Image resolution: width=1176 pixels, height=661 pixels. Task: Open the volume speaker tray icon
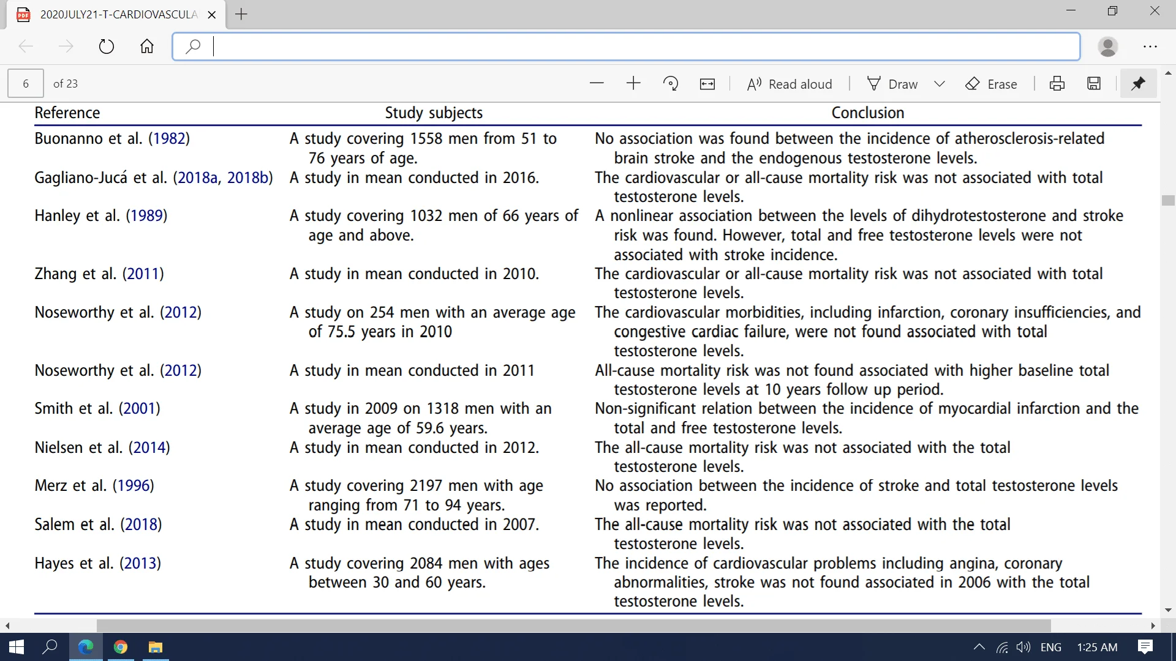pyautogui.click(x=1023, y=647)
